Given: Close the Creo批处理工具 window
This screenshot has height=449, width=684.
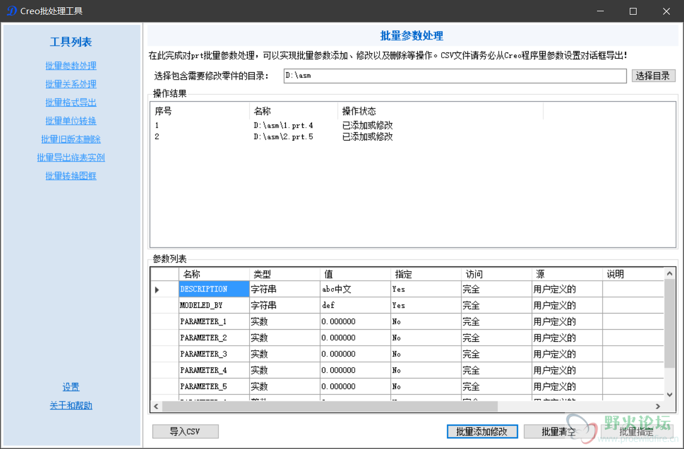Looking at the screenshot, I should click(666, 11).
